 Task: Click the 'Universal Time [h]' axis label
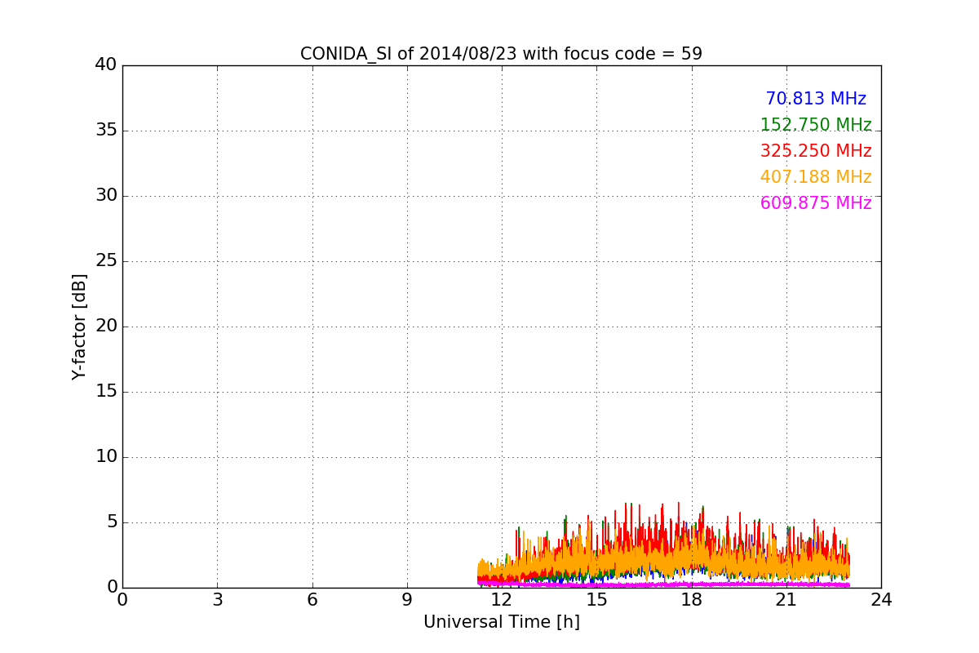point(502,622)
